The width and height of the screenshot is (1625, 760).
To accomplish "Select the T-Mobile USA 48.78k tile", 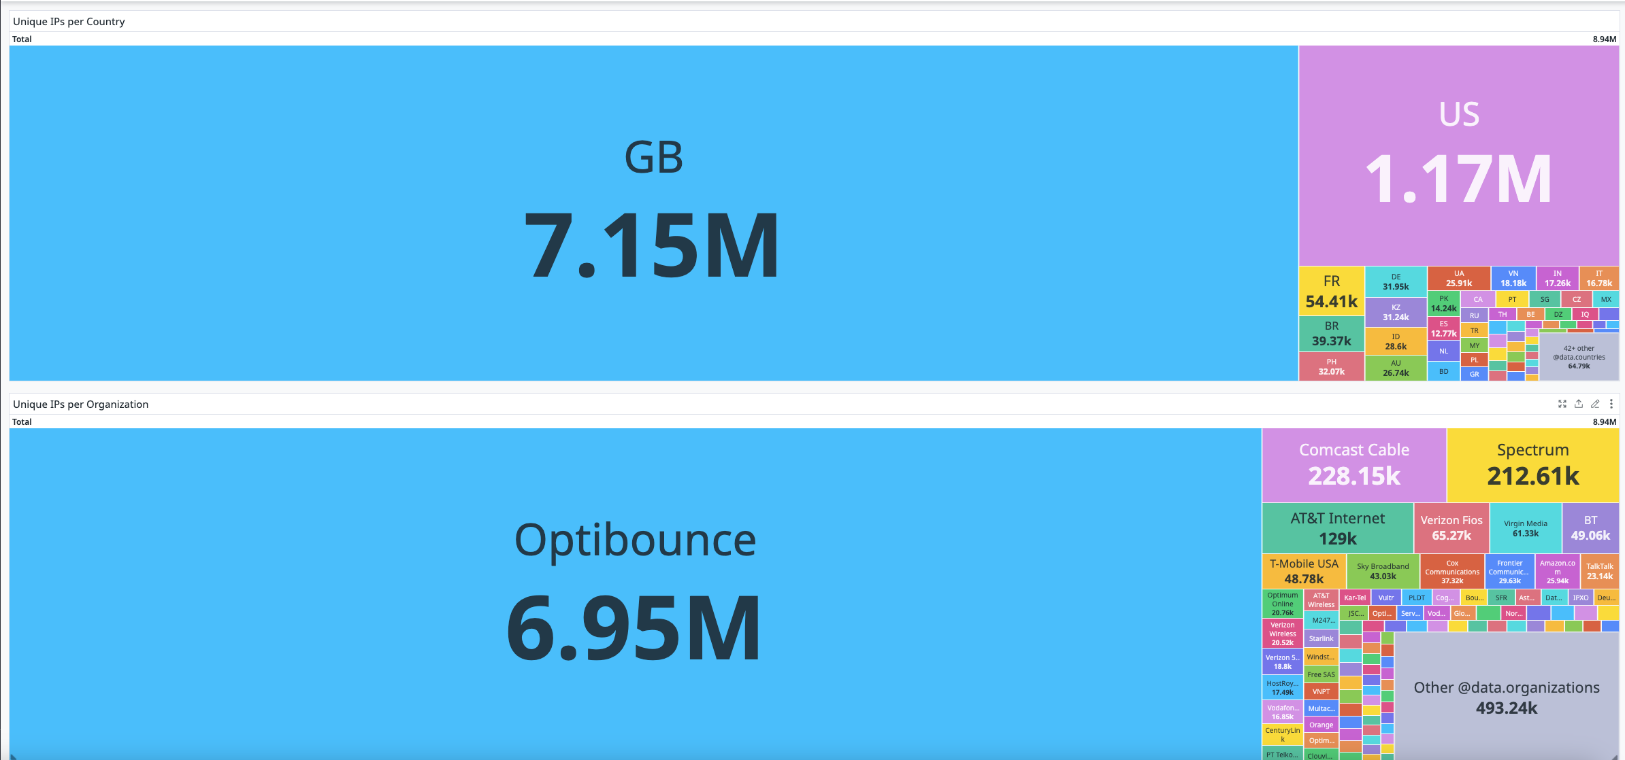I will pyautogui.click(x=1304, y=571).
